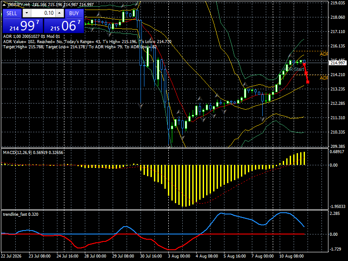The width and height of the screenshot is (348, 261).
Task: Select middle anchor of red trendline object
Action: [x=306, y=73]
